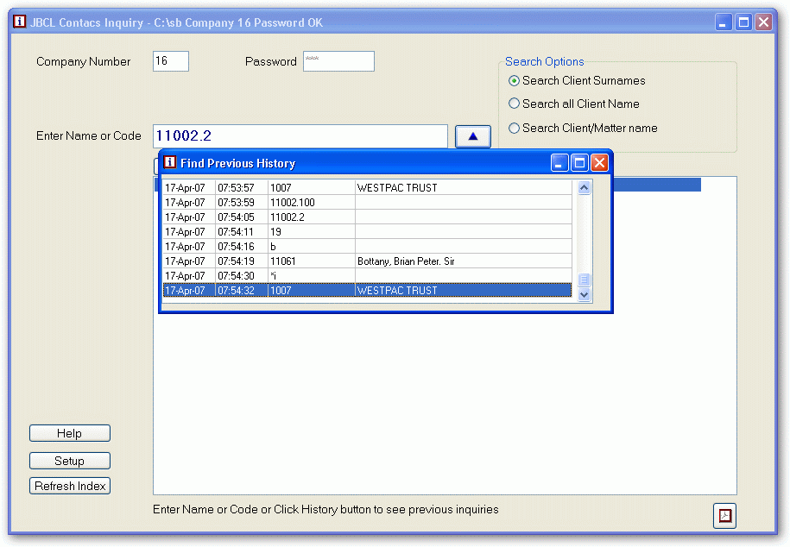Click the PDF icon button at bottom right
The height and width of the screenshot is (547, 790).
point(724,515)
